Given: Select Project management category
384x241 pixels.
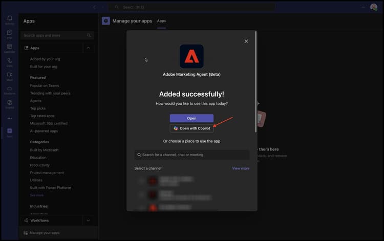Looking at the screenshot, I should 47,172.
